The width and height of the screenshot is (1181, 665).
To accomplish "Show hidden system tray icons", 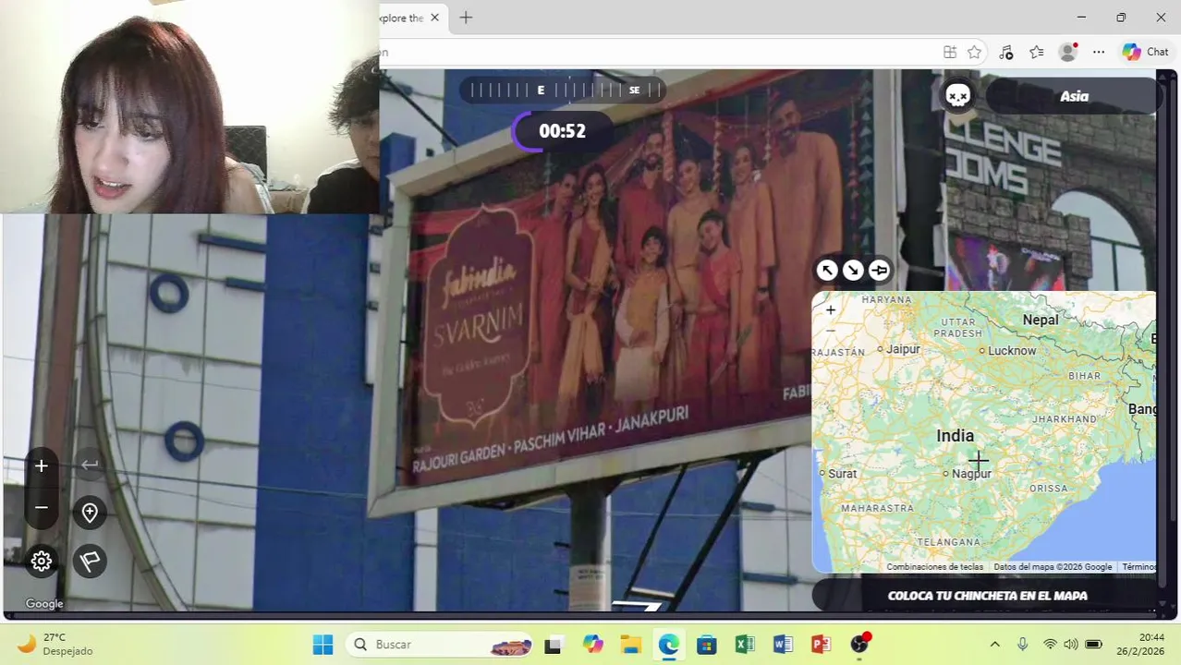I will coord(994,645).
